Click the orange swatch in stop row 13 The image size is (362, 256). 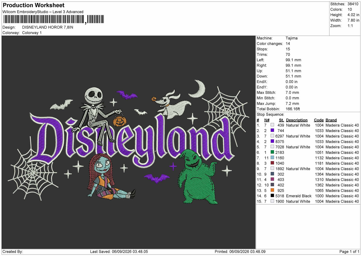coord(272,190)
